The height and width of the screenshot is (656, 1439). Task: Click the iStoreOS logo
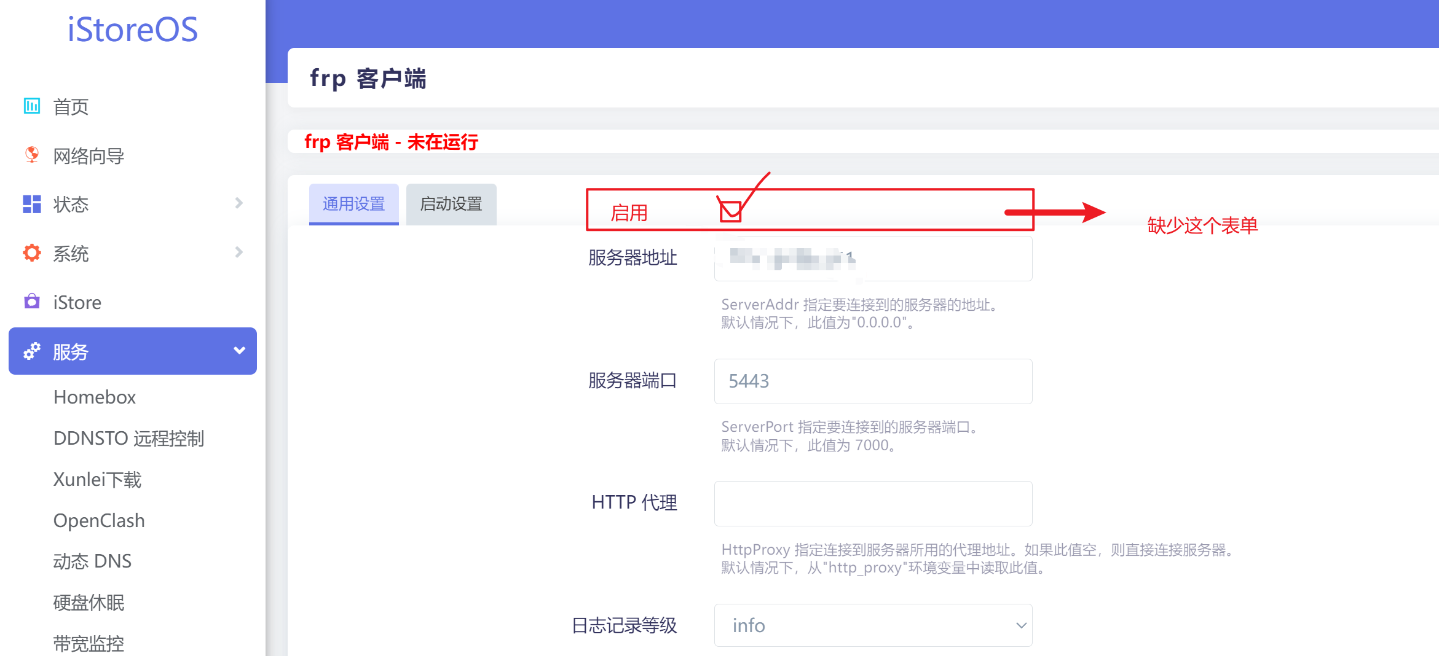[x=133, y=29]
